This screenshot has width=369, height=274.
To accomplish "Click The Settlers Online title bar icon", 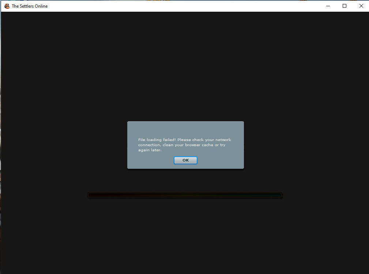I will pyautogui.click(x=7, y=6).
